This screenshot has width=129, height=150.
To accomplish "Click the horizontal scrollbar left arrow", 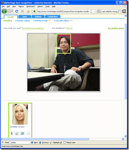I will [2, 139].
